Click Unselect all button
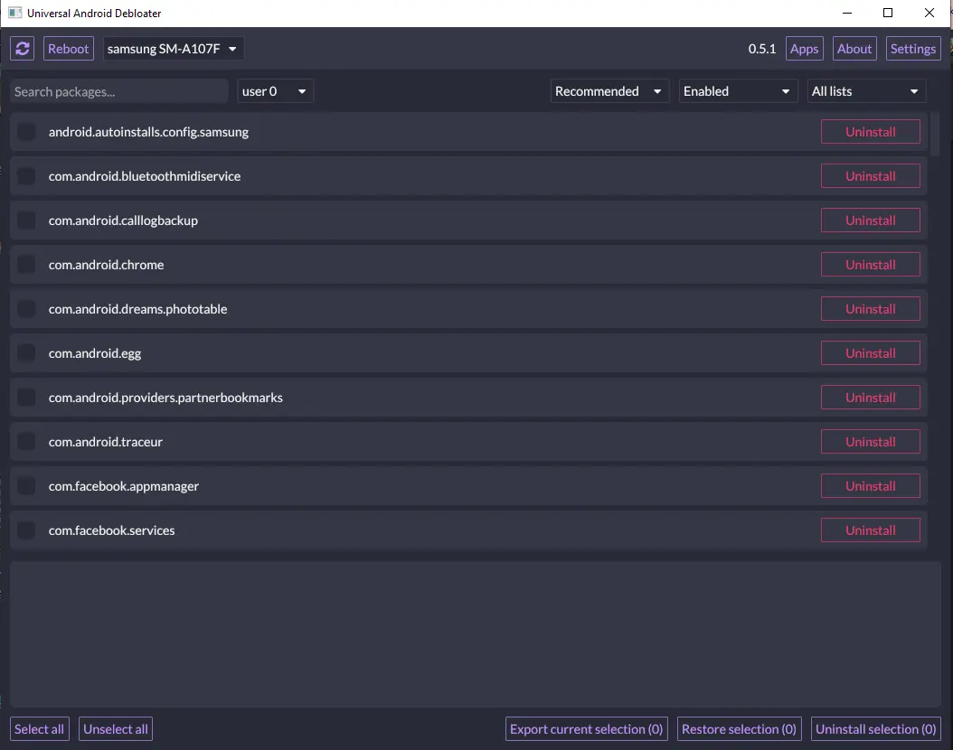The width and height of the screenshot is (953, 750). pos(116,729)
